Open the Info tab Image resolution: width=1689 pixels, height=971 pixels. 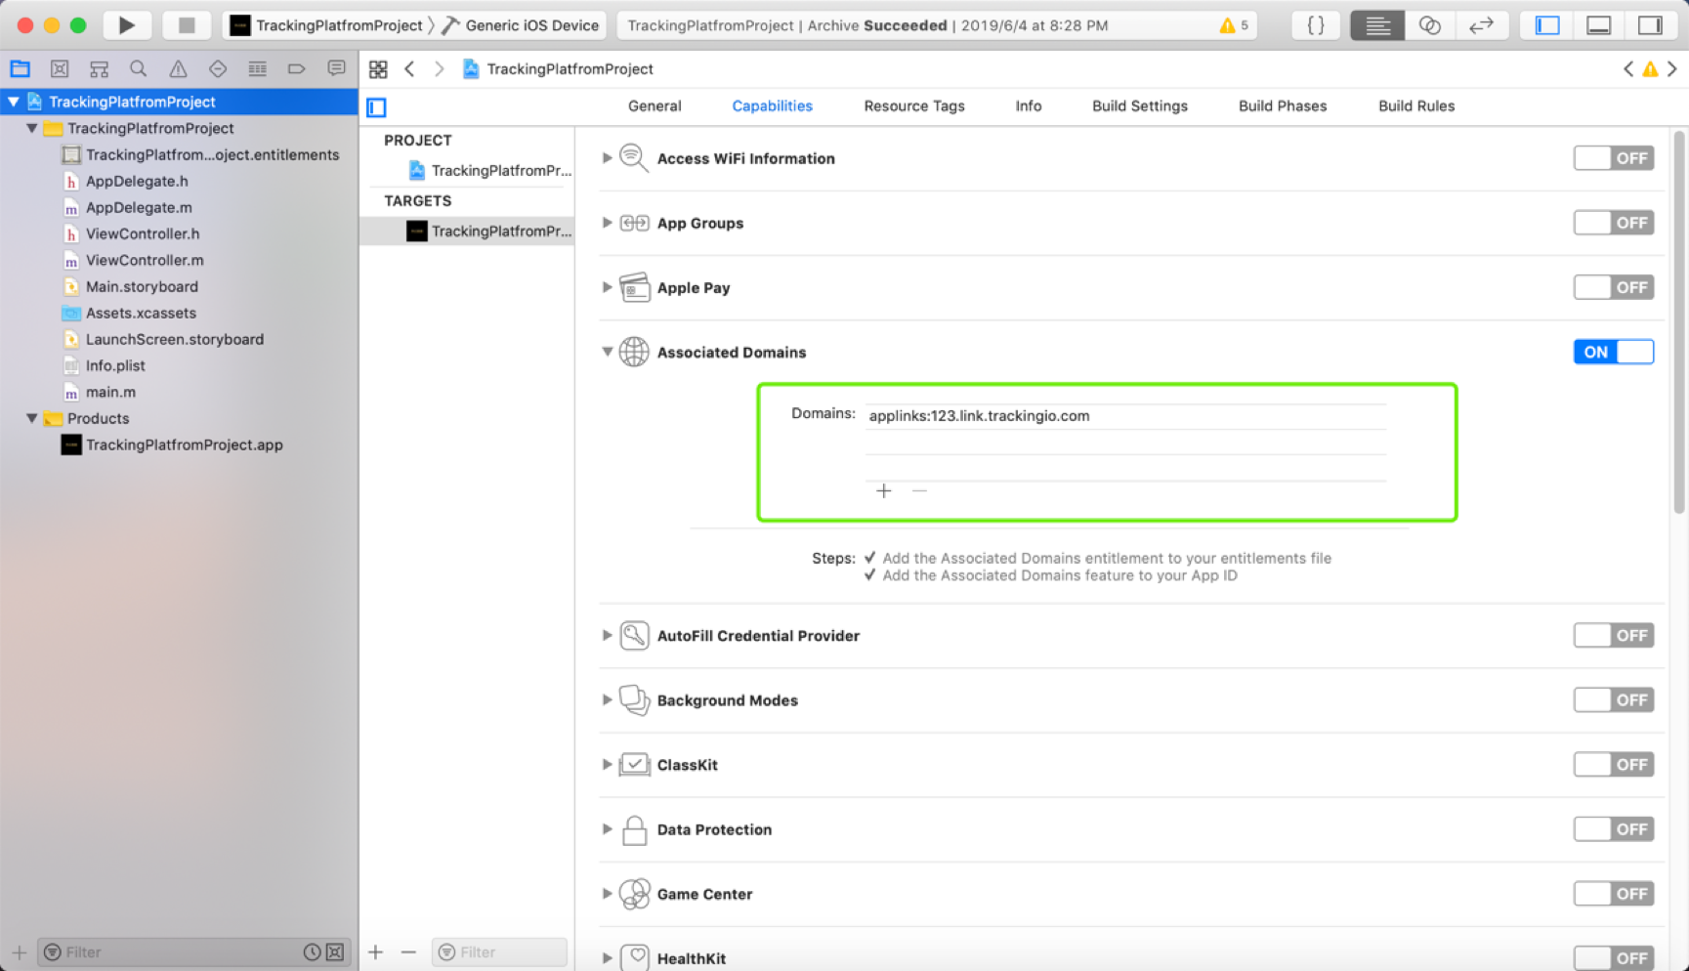[1028, 106]
